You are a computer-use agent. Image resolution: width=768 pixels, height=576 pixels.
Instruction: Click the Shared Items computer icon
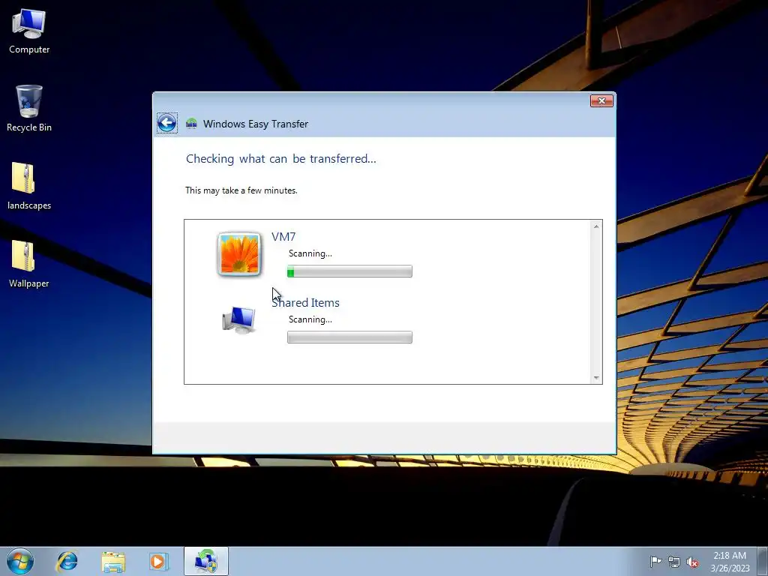[x=239, y=319]
